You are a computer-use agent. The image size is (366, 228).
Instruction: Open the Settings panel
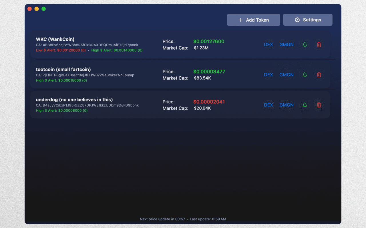308,20
